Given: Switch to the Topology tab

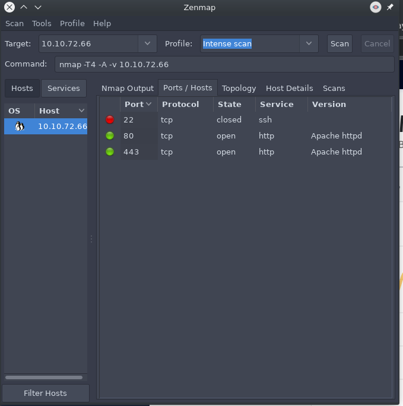Looking at the screenshot, I should pyautogui.click(x=239, y=89).
